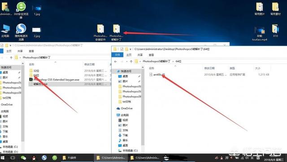
Task: Open 下载 in 64位 window navigation pane
Action: coord(123,135)
